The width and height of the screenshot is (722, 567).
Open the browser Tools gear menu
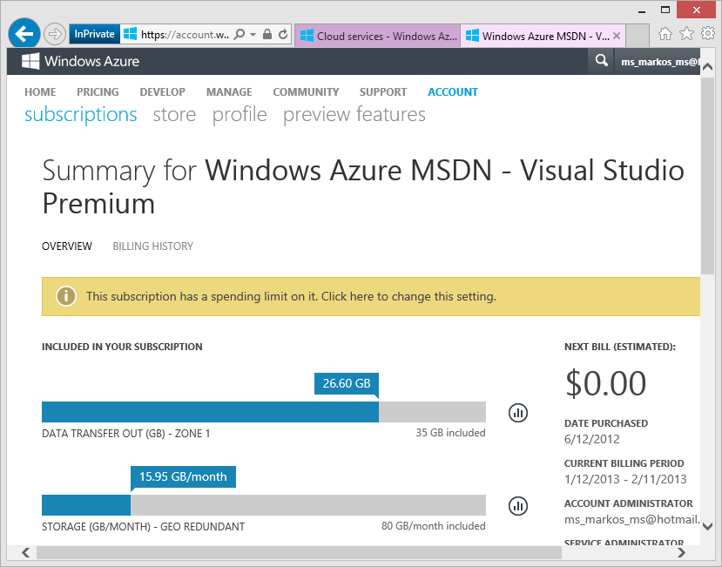(x=707, y=34)
